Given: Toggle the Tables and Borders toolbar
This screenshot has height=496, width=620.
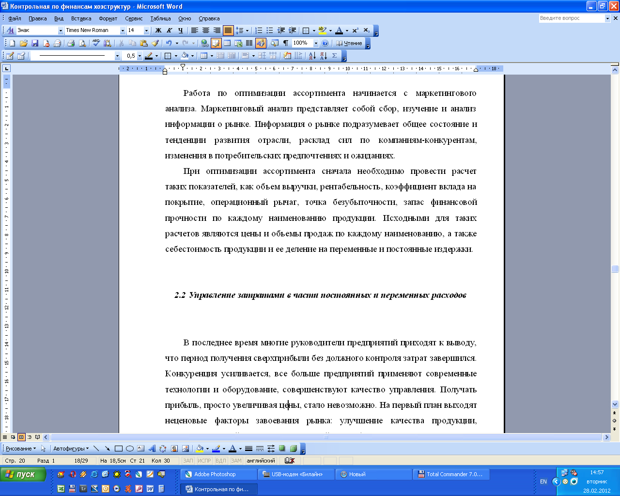Looking at the screenshot, I should click(216, 43).
